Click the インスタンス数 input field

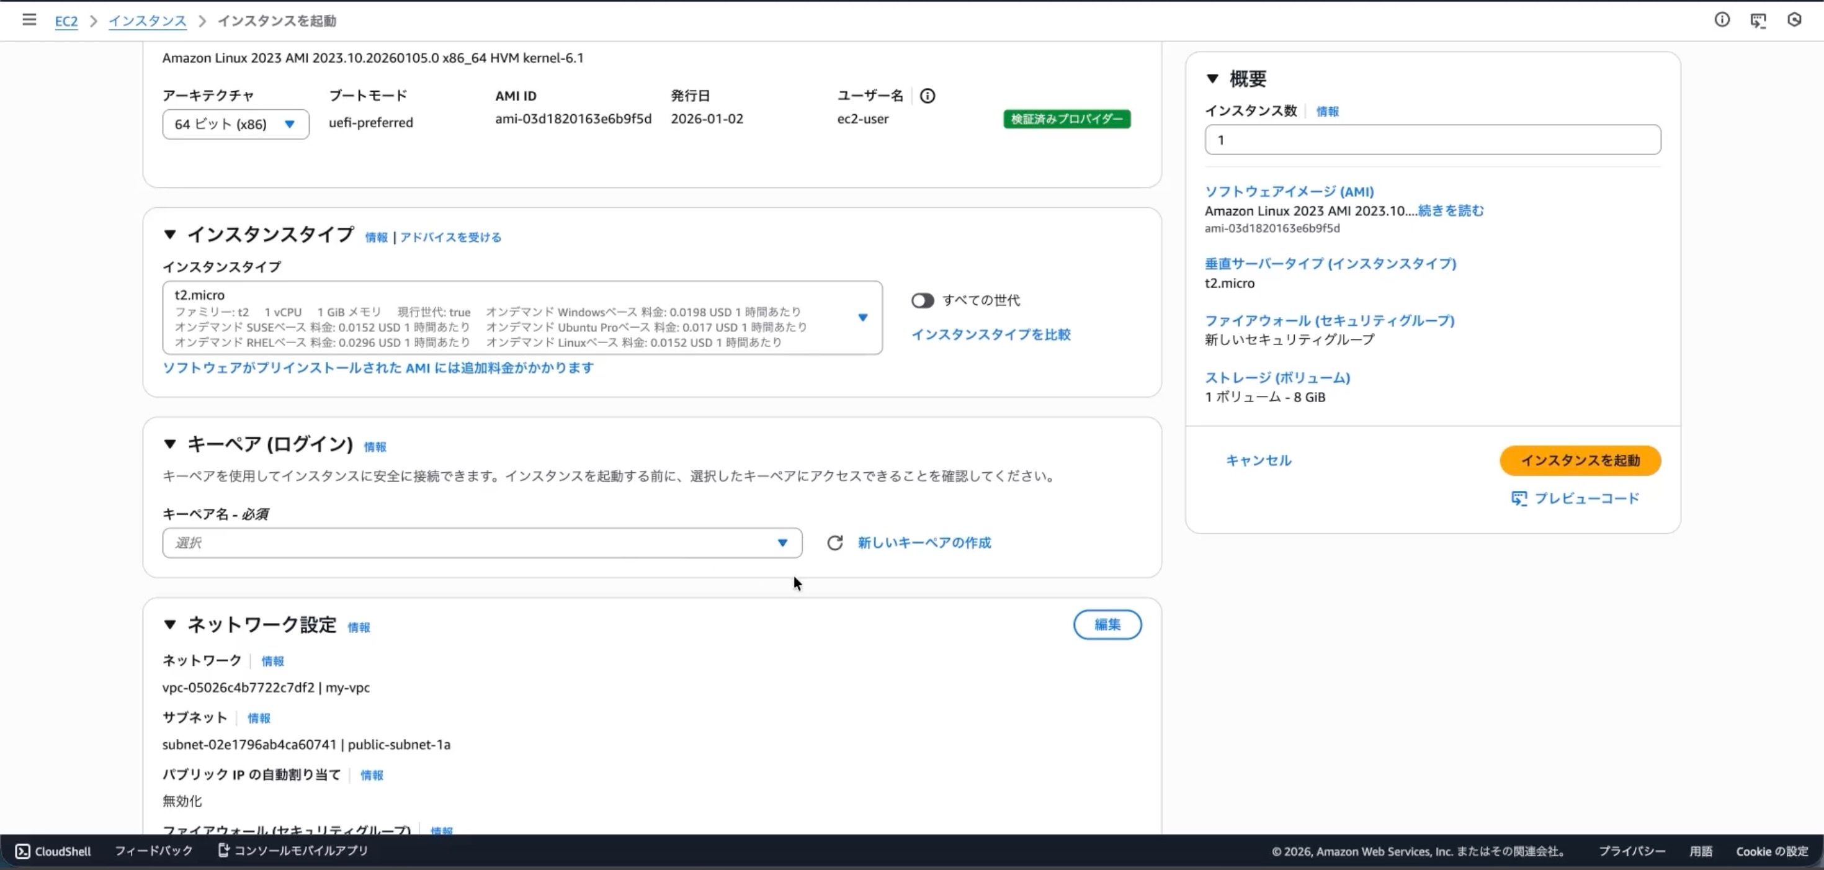pos(1432,140)
